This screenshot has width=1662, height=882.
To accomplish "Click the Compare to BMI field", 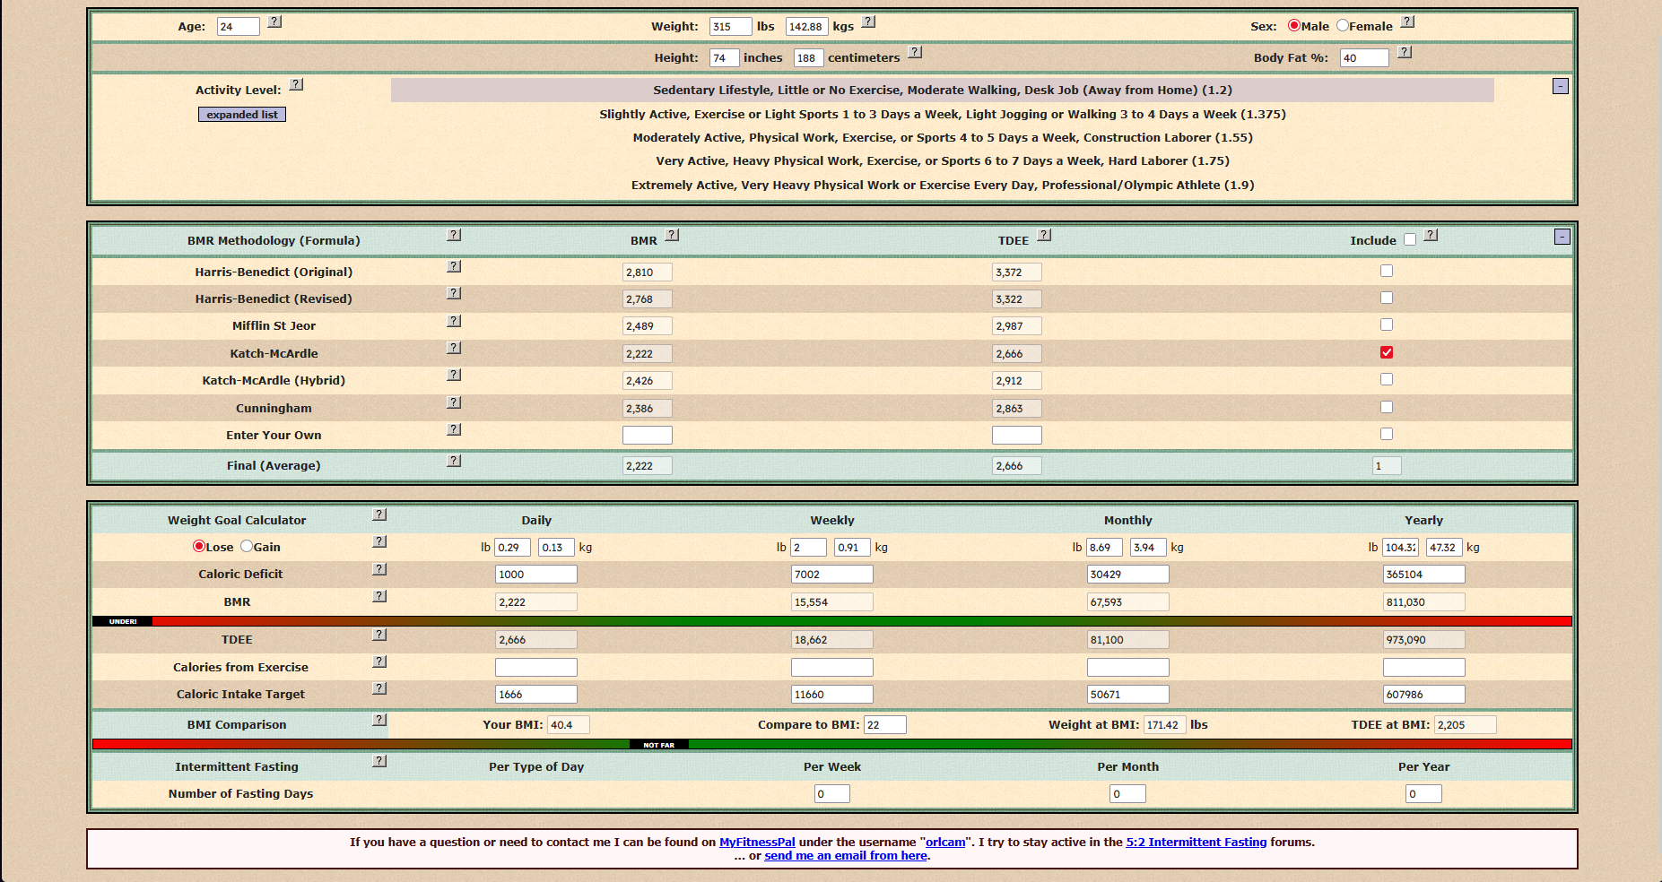I will [885, 725].
